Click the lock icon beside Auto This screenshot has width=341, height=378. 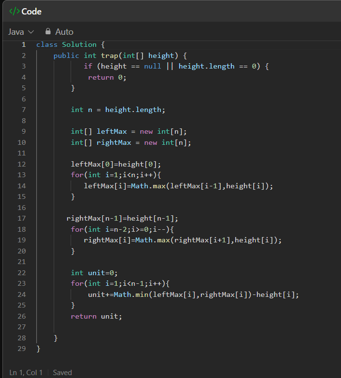48,31
